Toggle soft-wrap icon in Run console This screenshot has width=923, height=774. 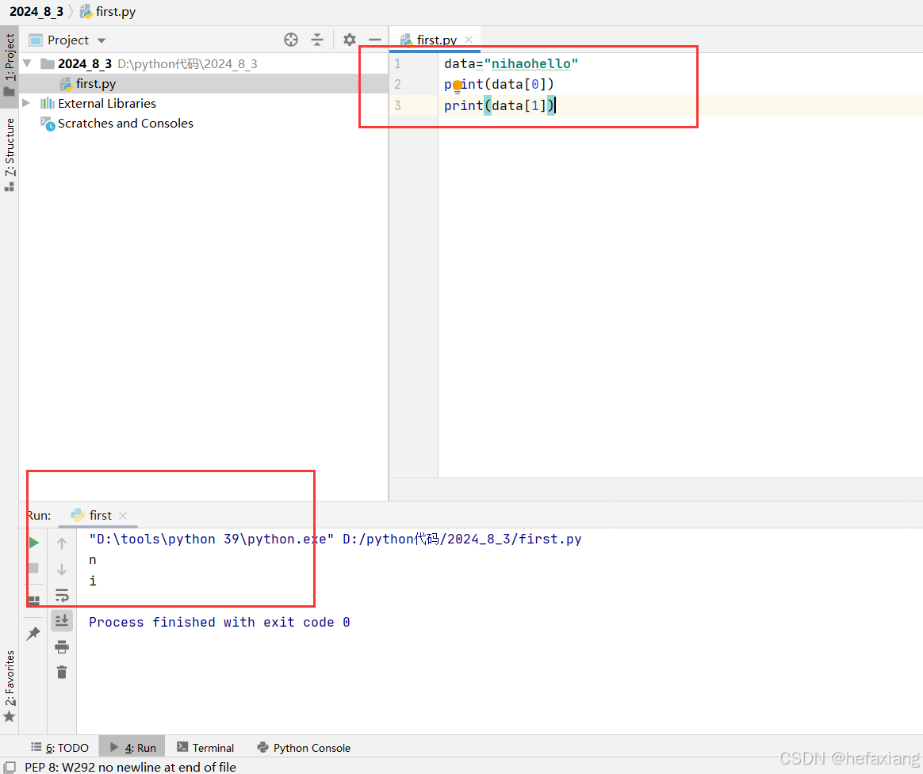tap(62, 595)
